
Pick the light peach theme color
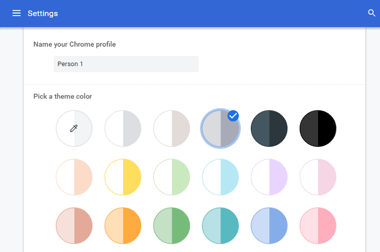click(x=74, y=177)
